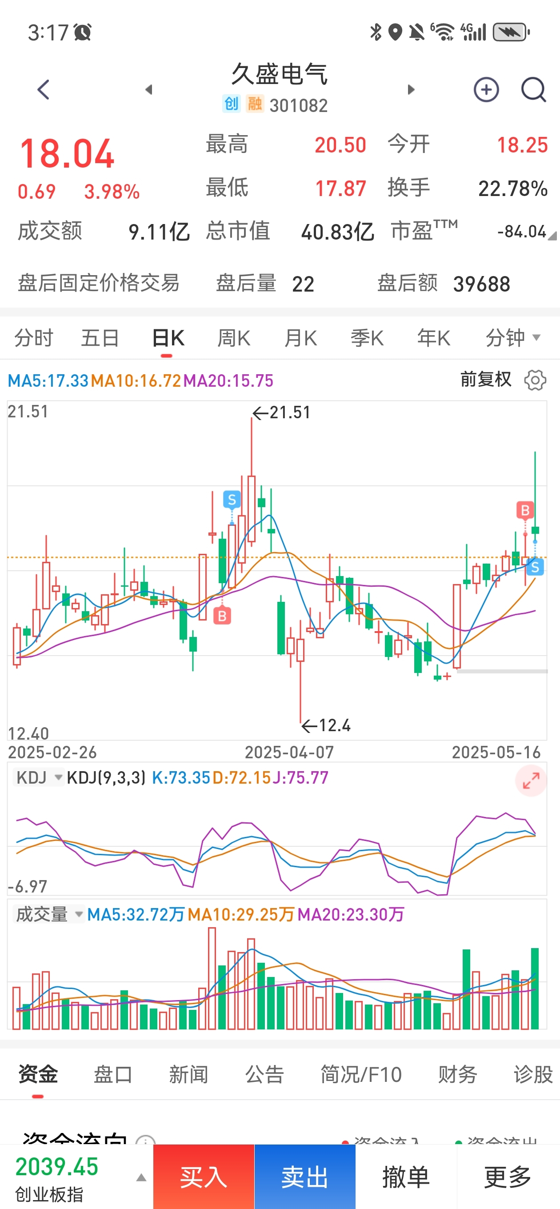Screen dimensions: 560x1209
Task: Tap the K:73.35 KDJ reading
Action: [x=181, y=778]
